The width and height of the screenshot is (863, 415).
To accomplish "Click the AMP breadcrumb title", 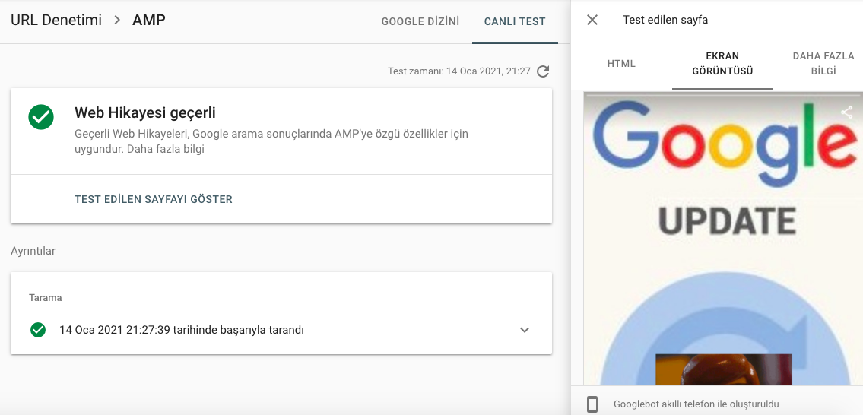I will pos(148,21).
